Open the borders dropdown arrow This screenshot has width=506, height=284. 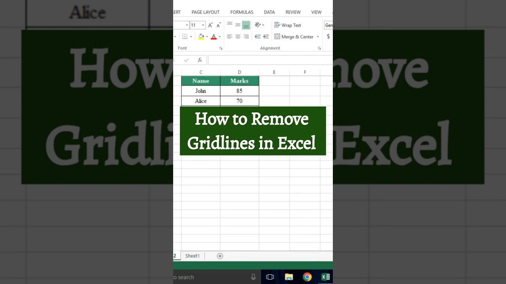191,37
